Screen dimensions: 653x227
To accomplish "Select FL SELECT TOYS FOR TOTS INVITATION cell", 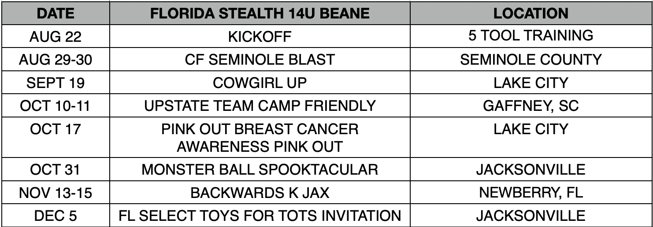I will (260, 216).
